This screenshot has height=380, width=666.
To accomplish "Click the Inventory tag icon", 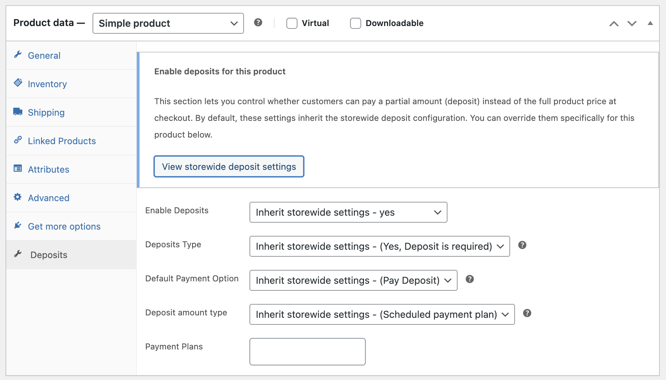I will point(18,83).
